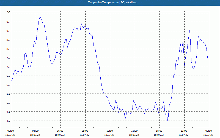Click the 09:00 time label
The image size is (220, 138).
coord(85,131)
